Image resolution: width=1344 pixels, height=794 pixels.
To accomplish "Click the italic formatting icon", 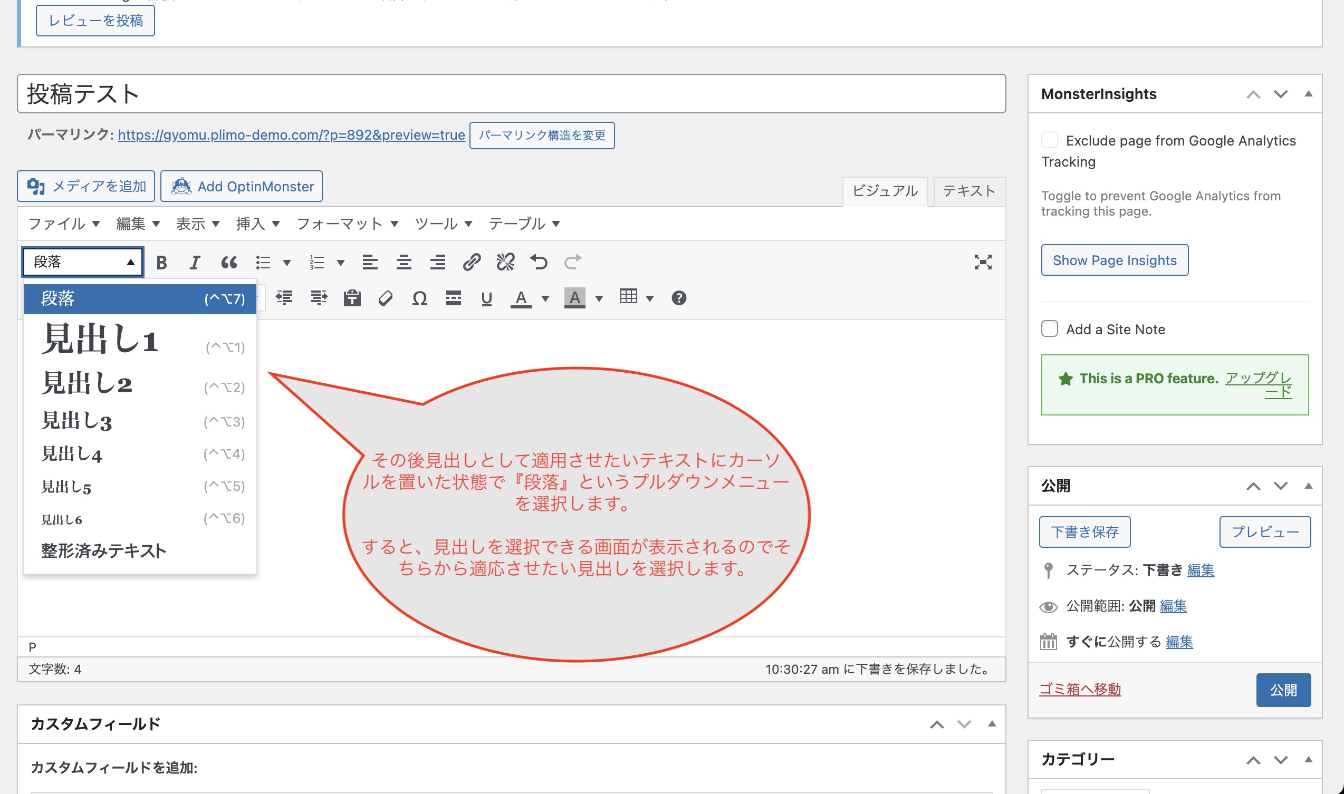I will pos(195,262).
